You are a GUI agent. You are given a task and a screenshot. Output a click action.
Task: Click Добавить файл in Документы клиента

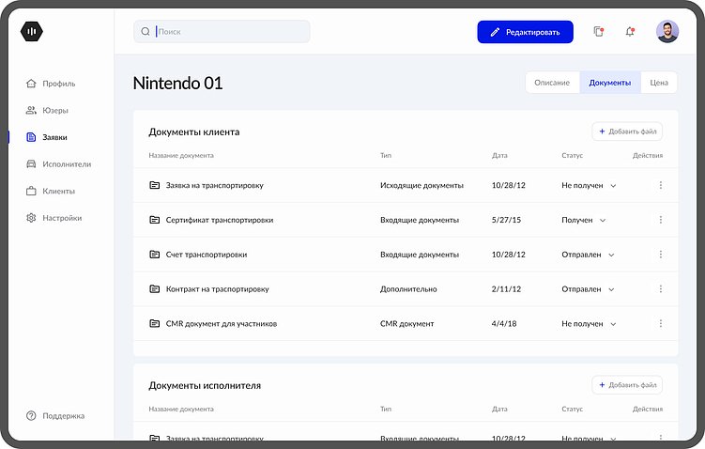pyautogui.click(x=627, y=132)
